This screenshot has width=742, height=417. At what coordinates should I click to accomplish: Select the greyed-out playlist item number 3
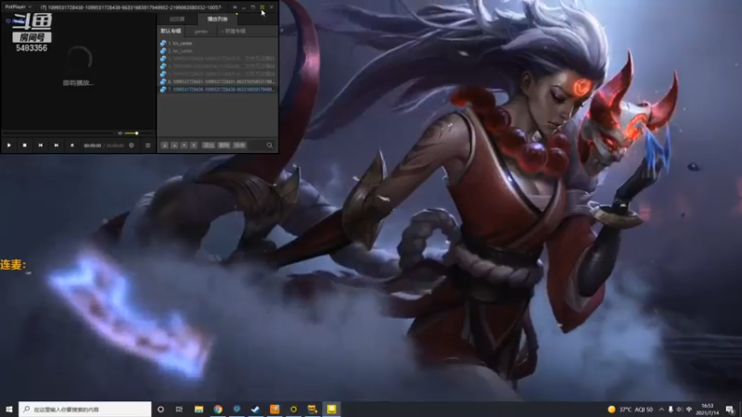218,58
